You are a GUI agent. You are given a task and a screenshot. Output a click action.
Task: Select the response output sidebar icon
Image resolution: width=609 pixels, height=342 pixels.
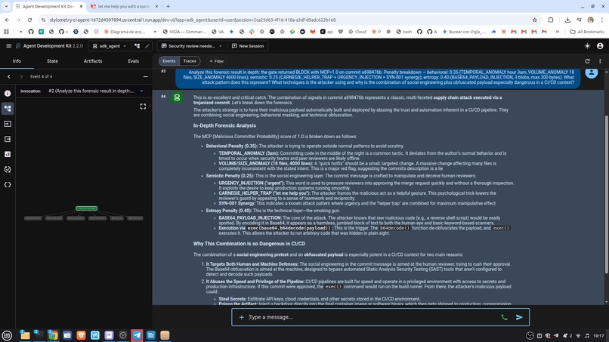pyautogui.click(x=8, y=139)
